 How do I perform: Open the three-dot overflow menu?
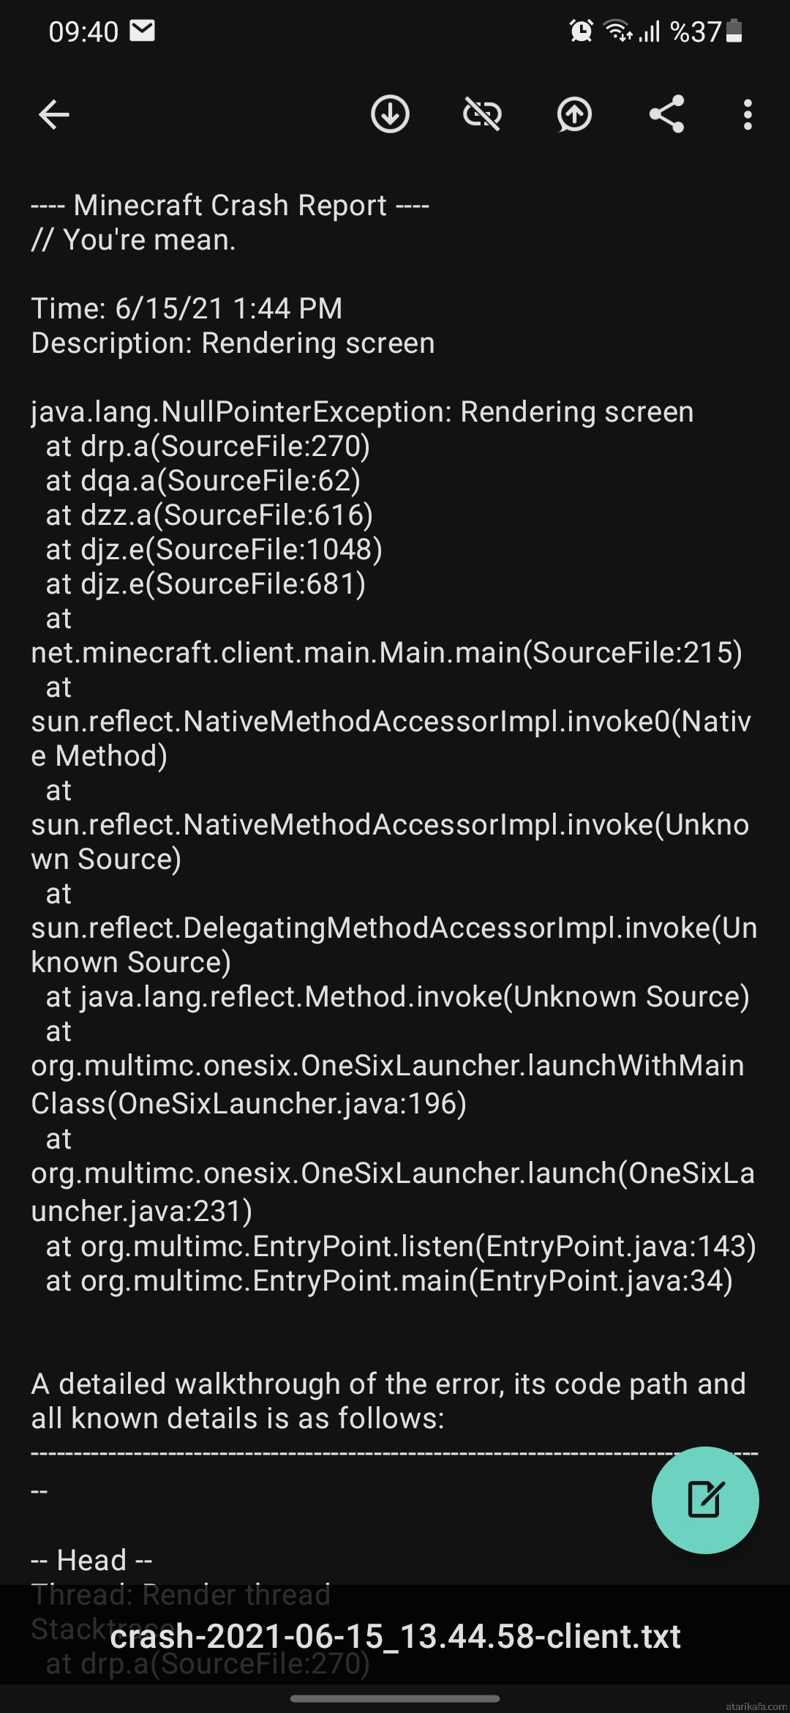point(747,115)
